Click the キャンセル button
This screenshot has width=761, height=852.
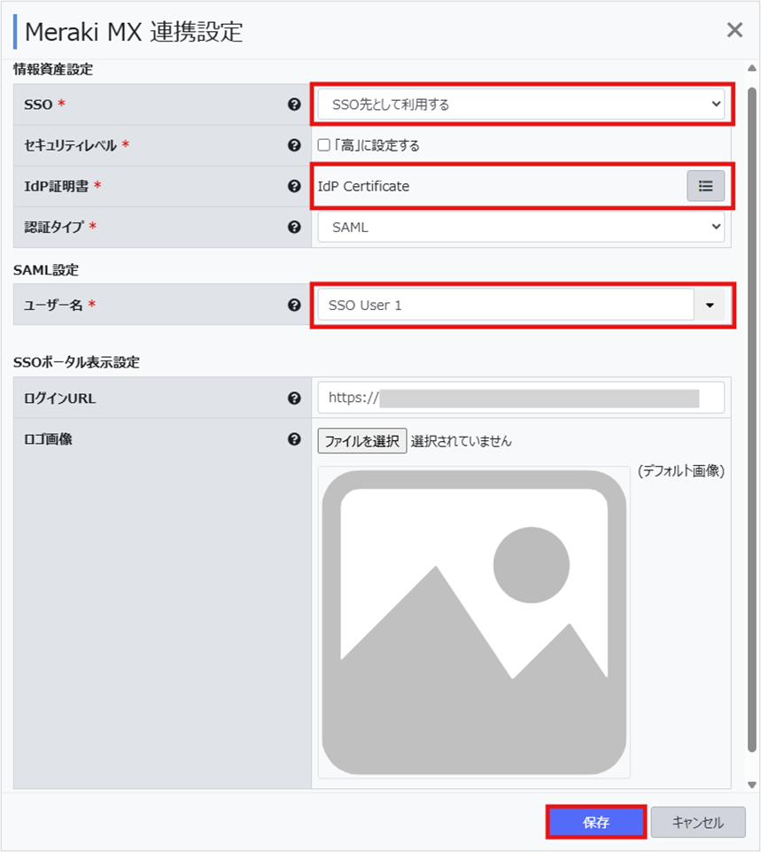pyautogui.click(x=697, y=822)
